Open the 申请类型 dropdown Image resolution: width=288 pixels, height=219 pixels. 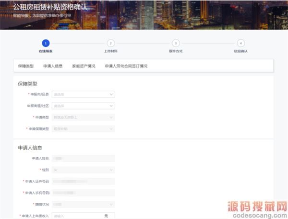(83, 117)
